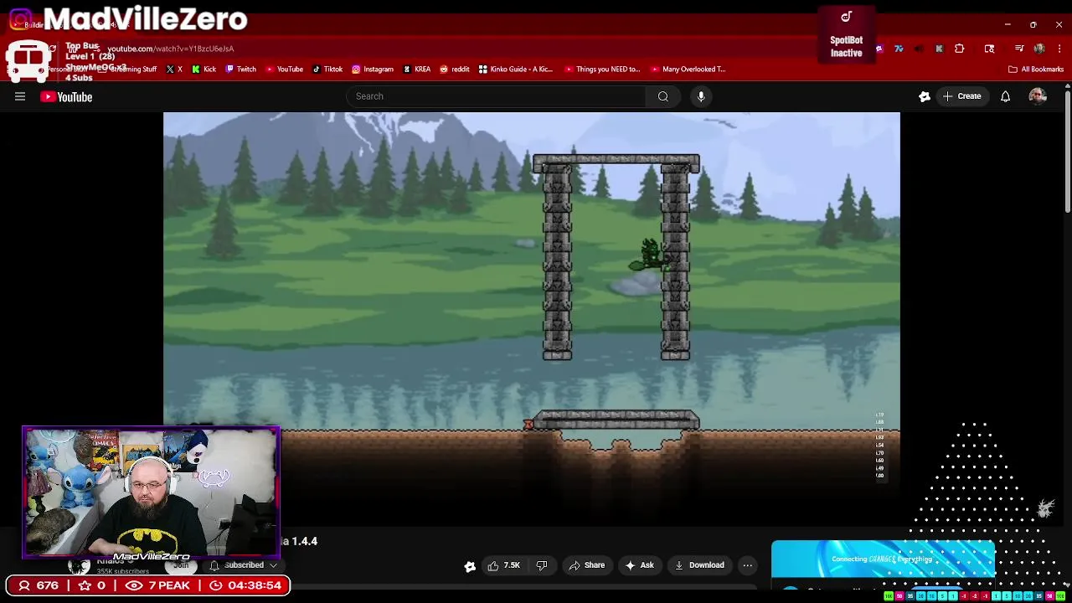Open Kick bookmark
Image resolution: width=1072 pixels, height=603 pixels.
tap(204, 70)
